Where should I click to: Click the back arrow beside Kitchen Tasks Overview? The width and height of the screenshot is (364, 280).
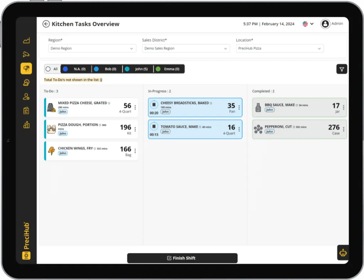[46, 24]
